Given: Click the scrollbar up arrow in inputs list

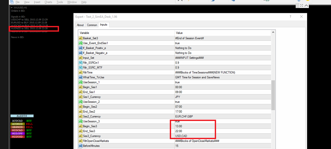Looking at the screenshot, I should pos(273,32).
